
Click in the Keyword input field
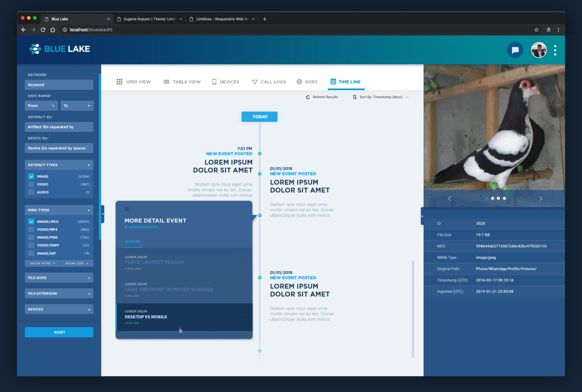(59, 85)
